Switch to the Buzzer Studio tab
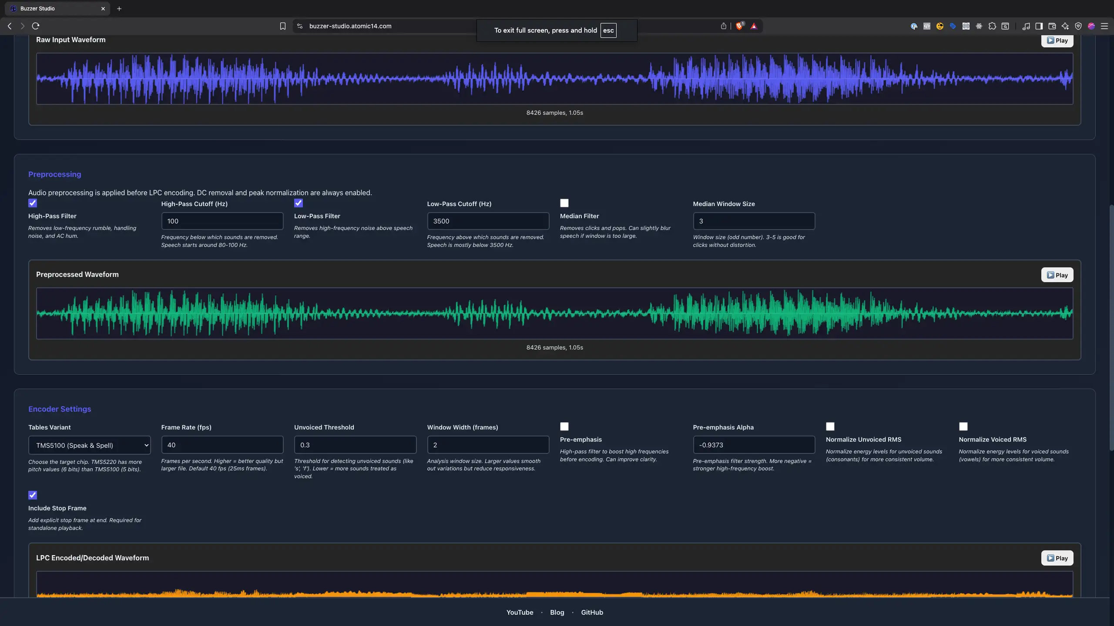 (57, 8)
